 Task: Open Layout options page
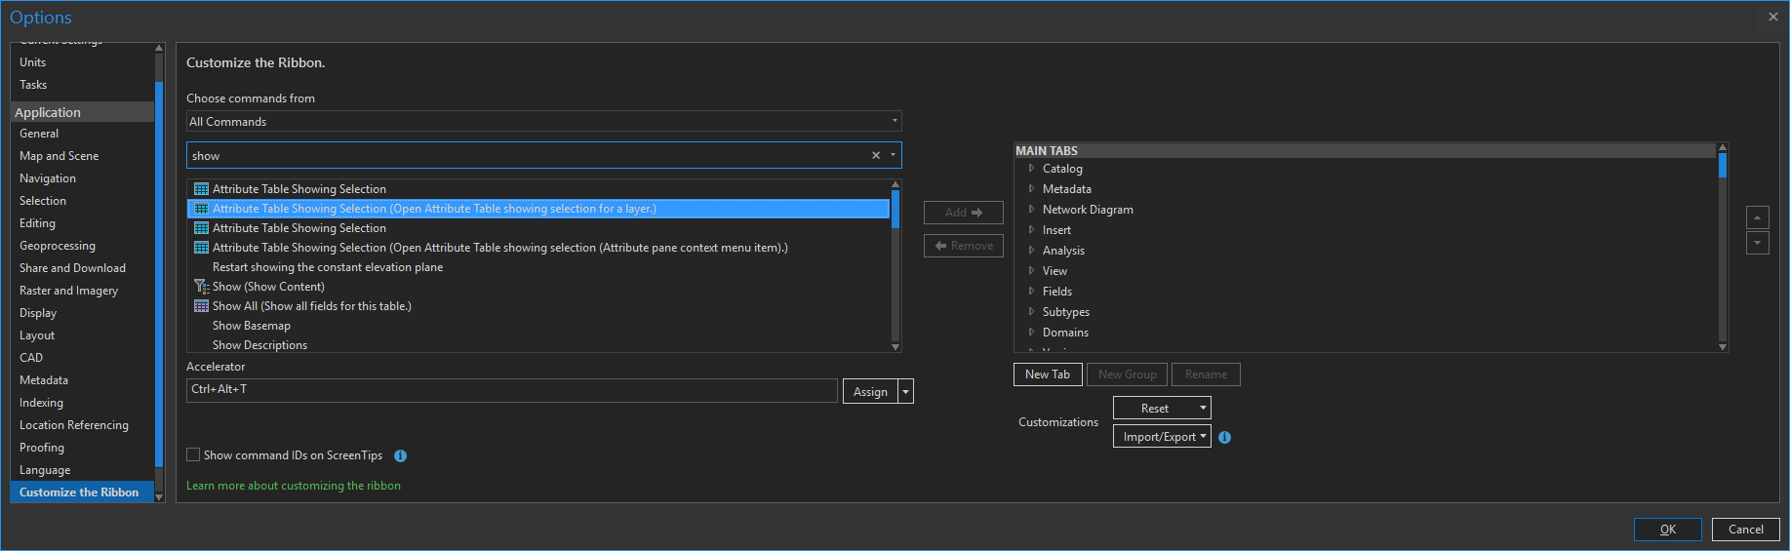82,335
